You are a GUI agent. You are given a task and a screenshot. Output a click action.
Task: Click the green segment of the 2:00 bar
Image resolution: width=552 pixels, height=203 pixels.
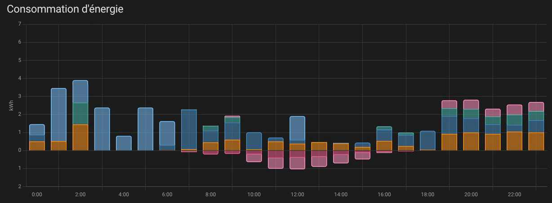pyautogui.click(x=80, y=114)
